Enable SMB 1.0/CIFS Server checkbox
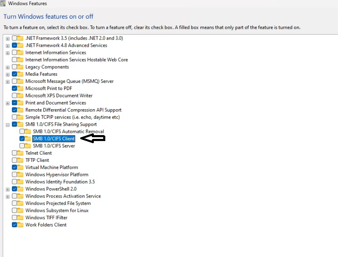Screen dimensions: 338x257 22,146
